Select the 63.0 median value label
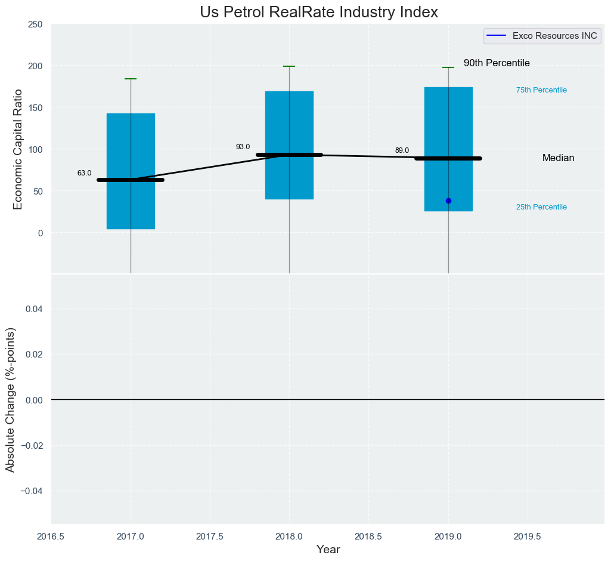 (85, 173)
